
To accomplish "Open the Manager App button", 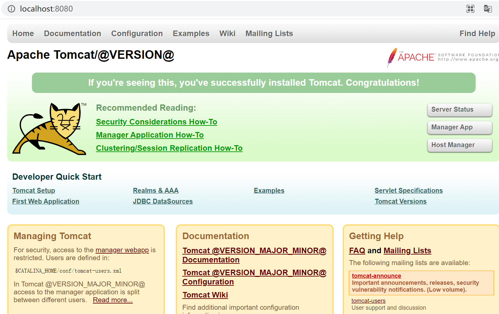I will coord(460,127).
